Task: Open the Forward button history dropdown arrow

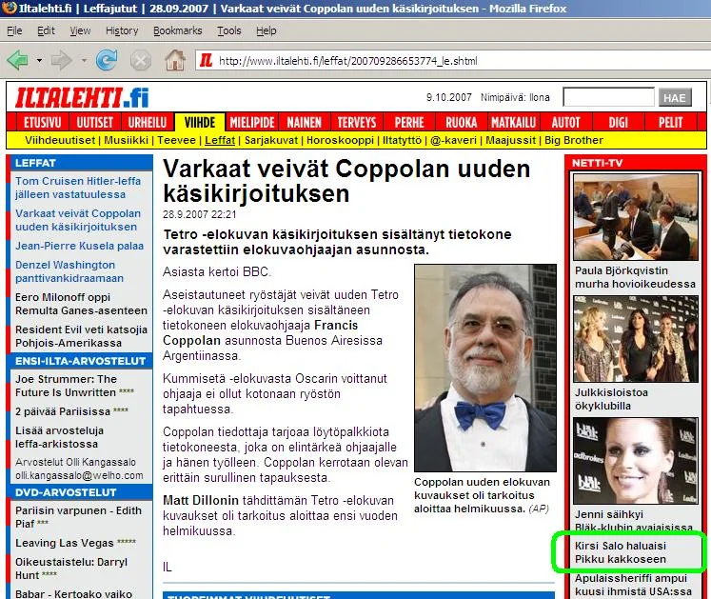Action: pyautogui.click(x=82, y=61)
